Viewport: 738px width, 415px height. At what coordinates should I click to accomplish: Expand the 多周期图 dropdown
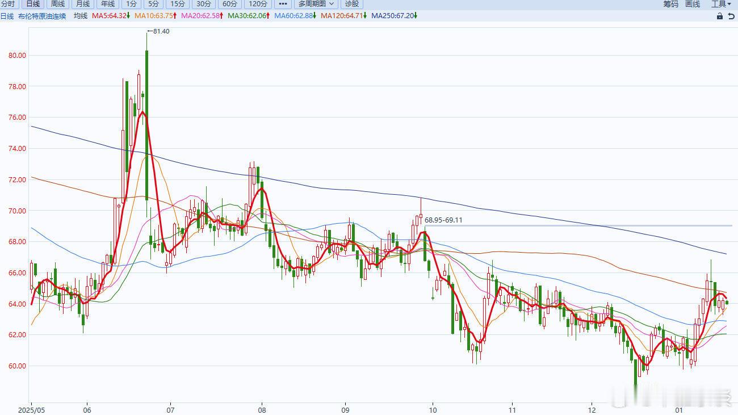pyautogui.click(x=316, y=3)
